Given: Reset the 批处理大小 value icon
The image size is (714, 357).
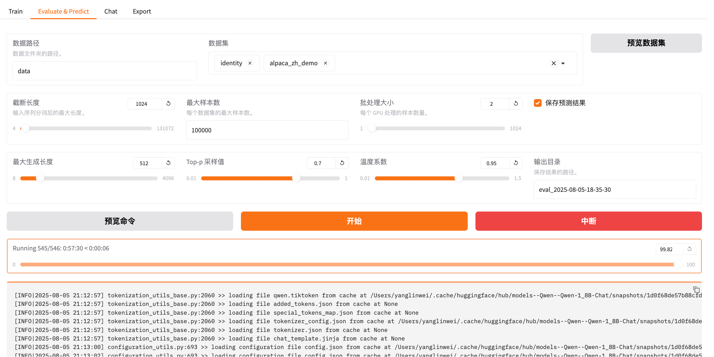Looking at the screenshot, I should click(515, 104).
